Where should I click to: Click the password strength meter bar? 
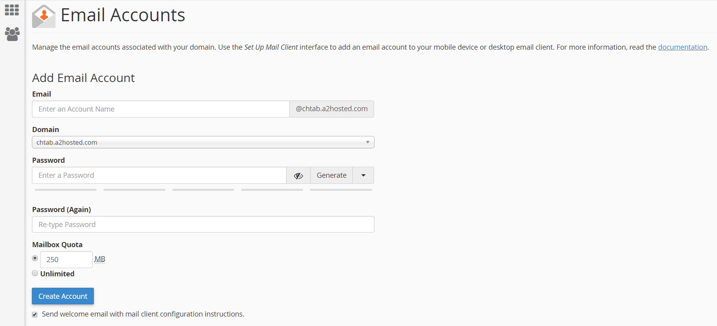(x=203, y=190)
